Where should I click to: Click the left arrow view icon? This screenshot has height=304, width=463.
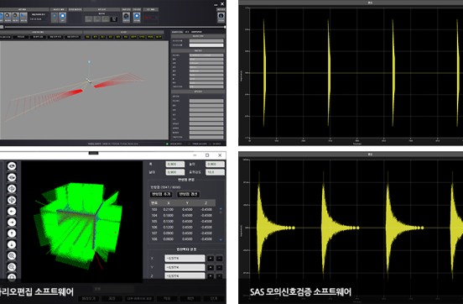click(x=12, y=211)
